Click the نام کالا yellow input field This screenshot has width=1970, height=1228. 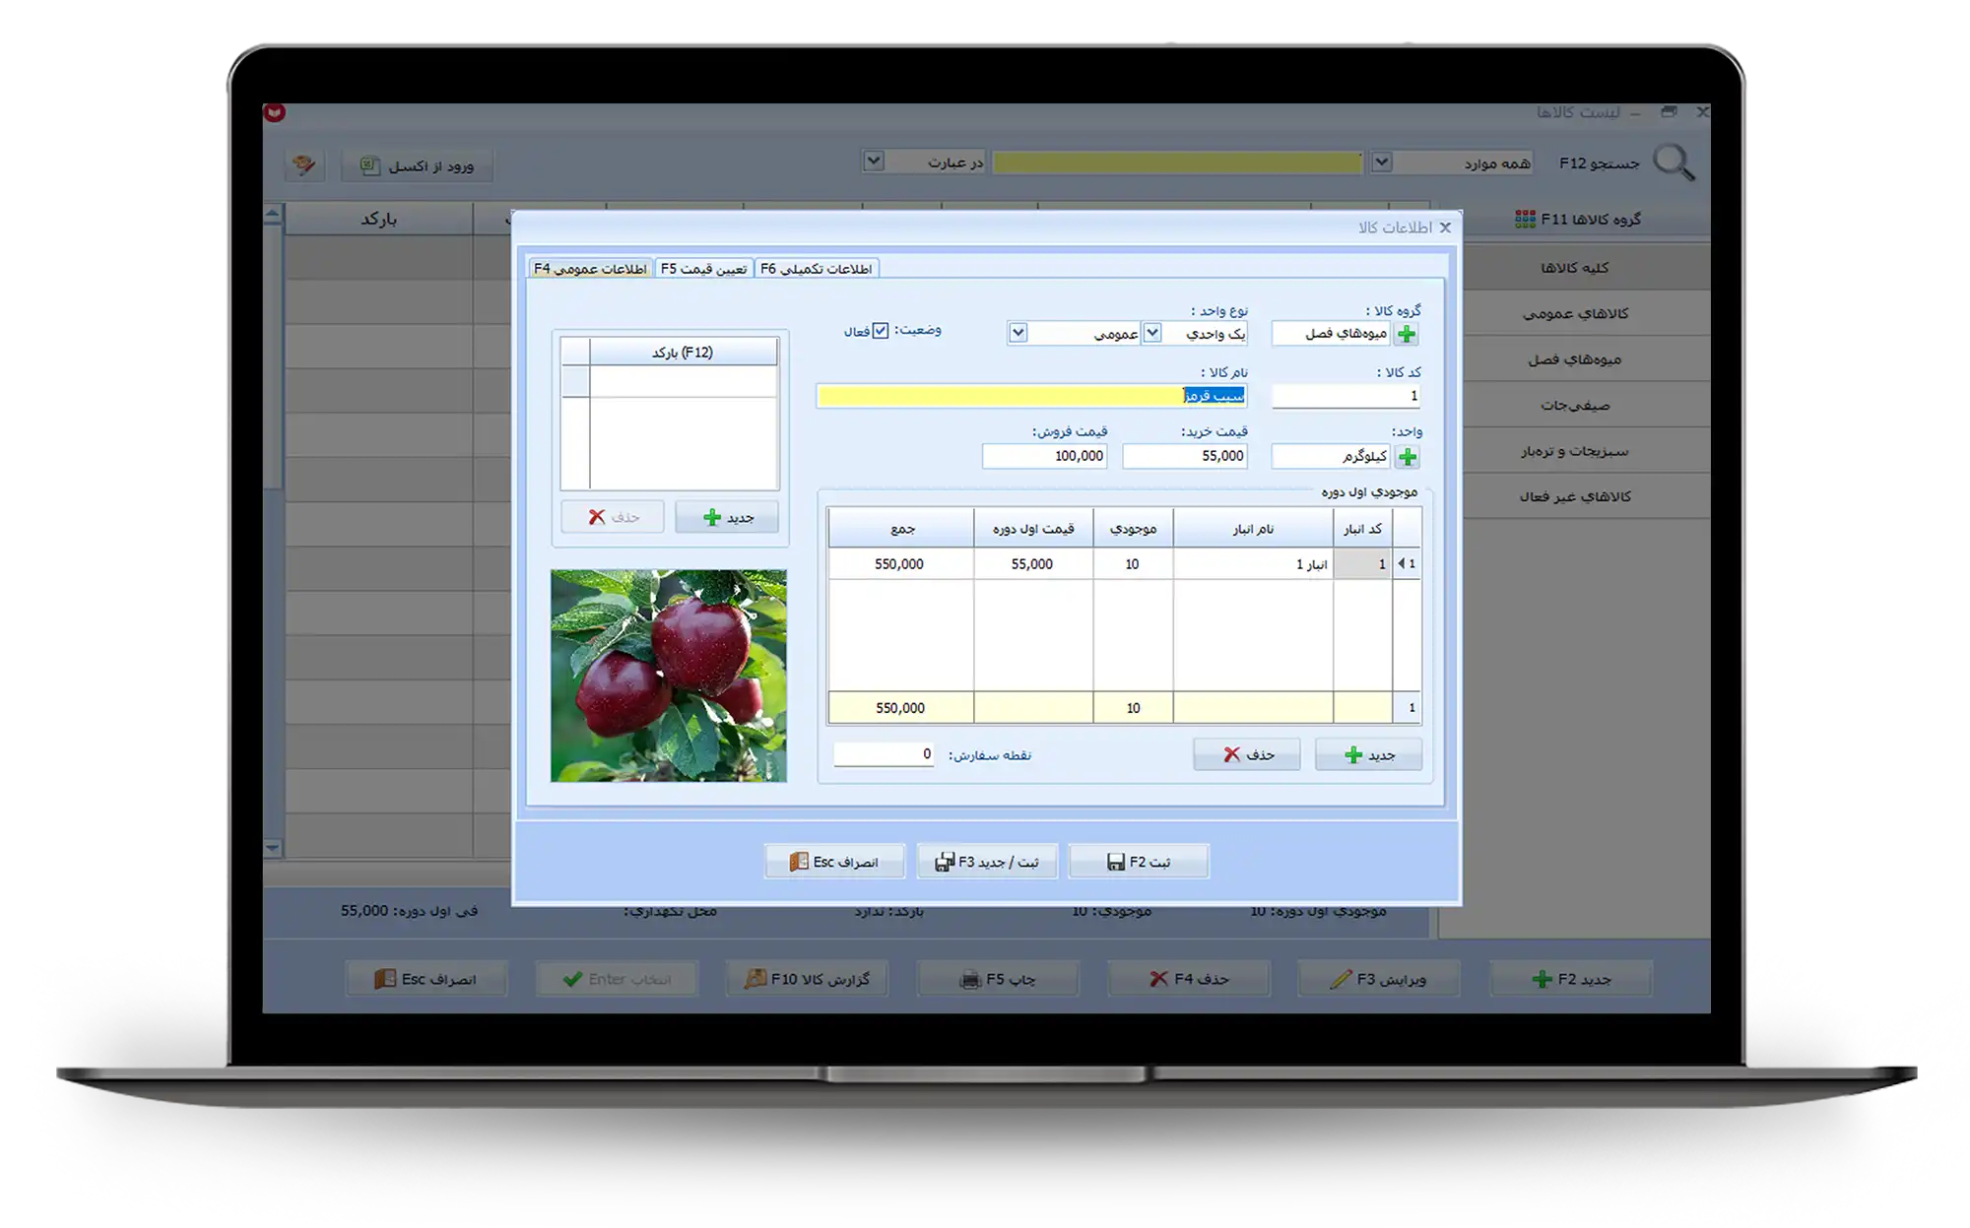[1032, 396]
